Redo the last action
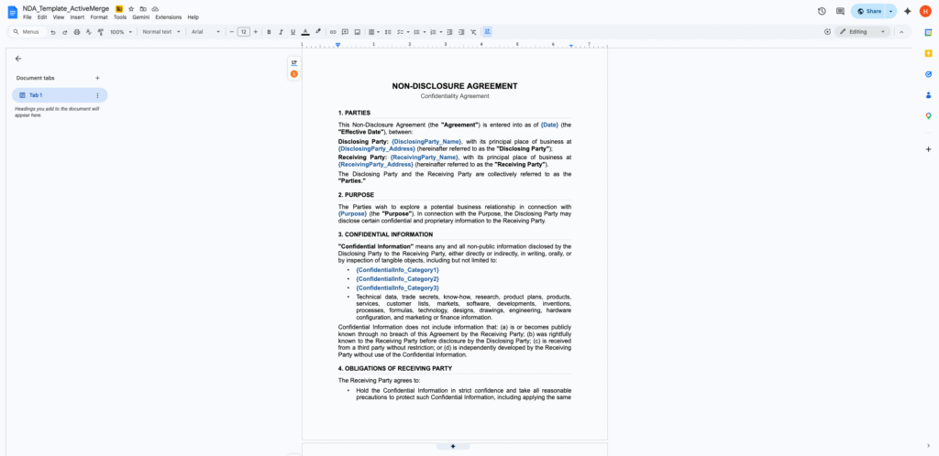This screenshot has height=456, width=939. (x=65, y=32)
